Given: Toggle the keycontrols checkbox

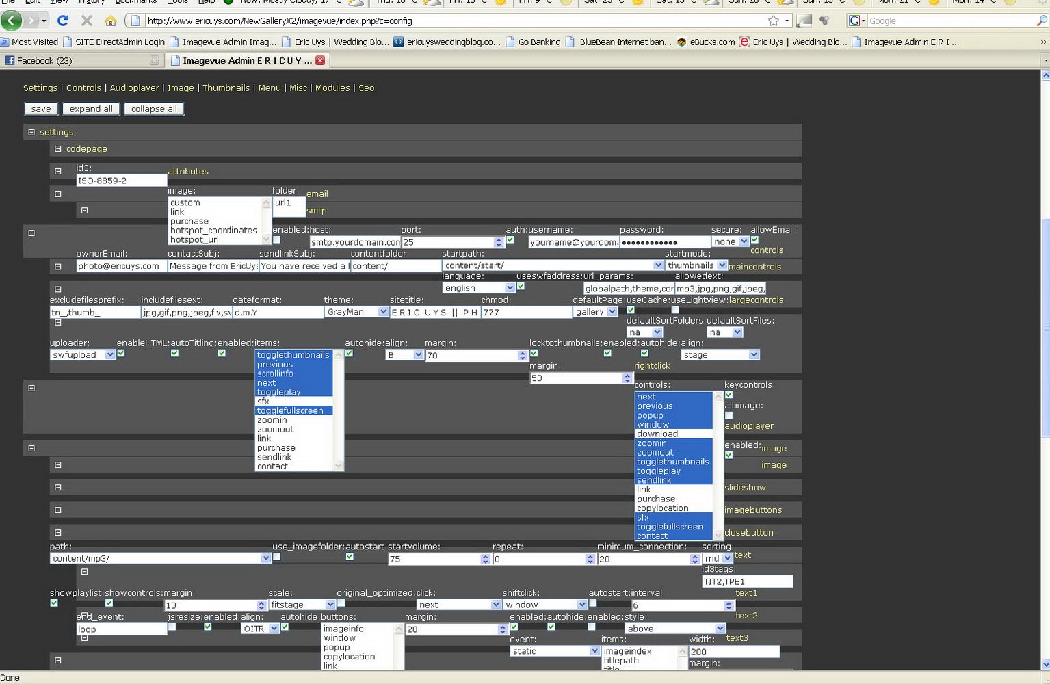Looking at the screenshot, I should 729,395.
